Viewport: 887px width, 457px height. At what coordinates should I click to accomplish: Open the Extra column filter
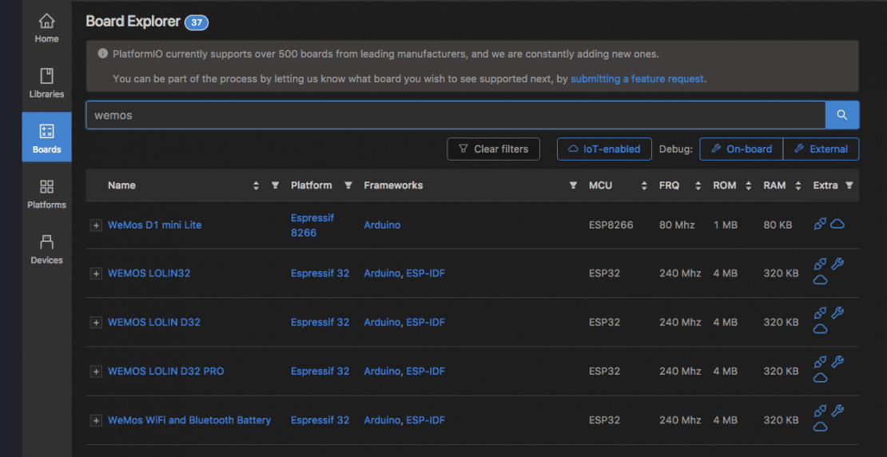[x=849, y=185]
